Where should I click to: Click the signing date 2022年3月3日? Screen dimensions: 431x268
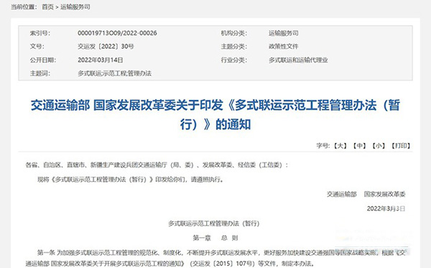386,208
